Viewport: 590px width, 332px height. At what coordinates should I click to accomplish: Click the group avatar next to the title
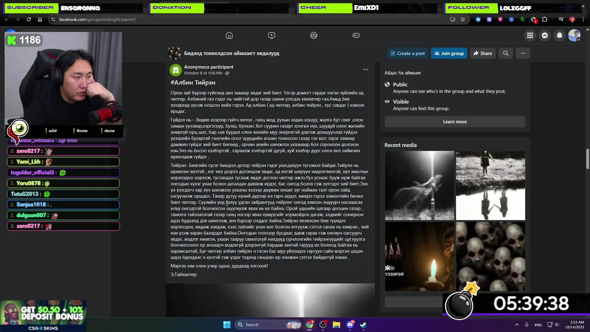click(175, 53)
